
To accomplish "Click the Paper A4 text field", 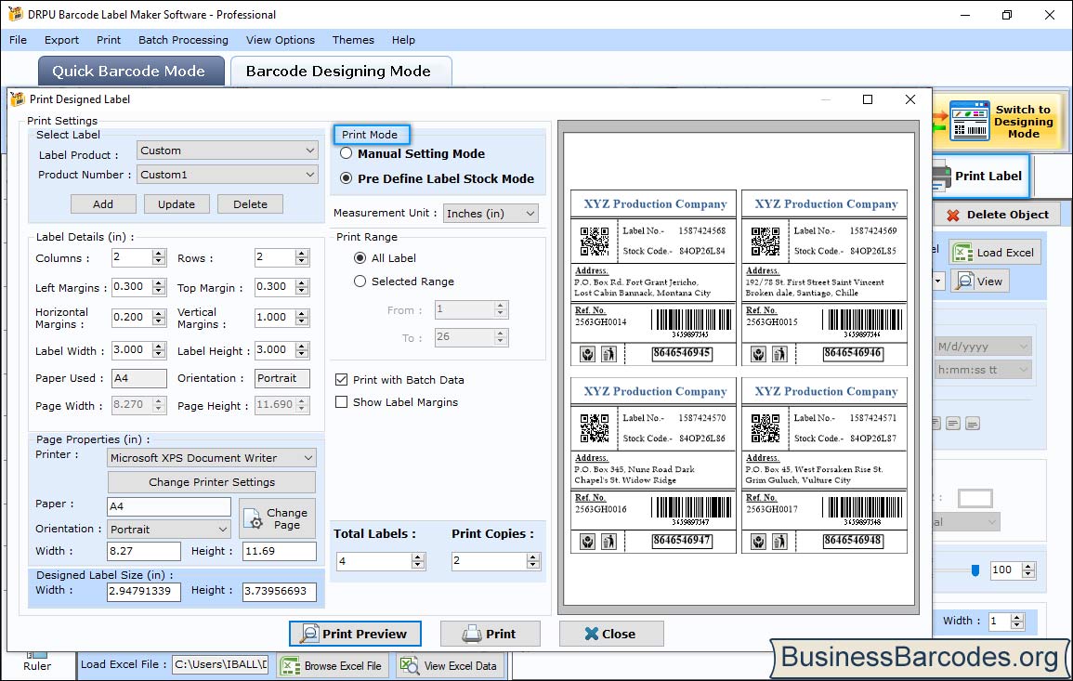I will 169,506.
